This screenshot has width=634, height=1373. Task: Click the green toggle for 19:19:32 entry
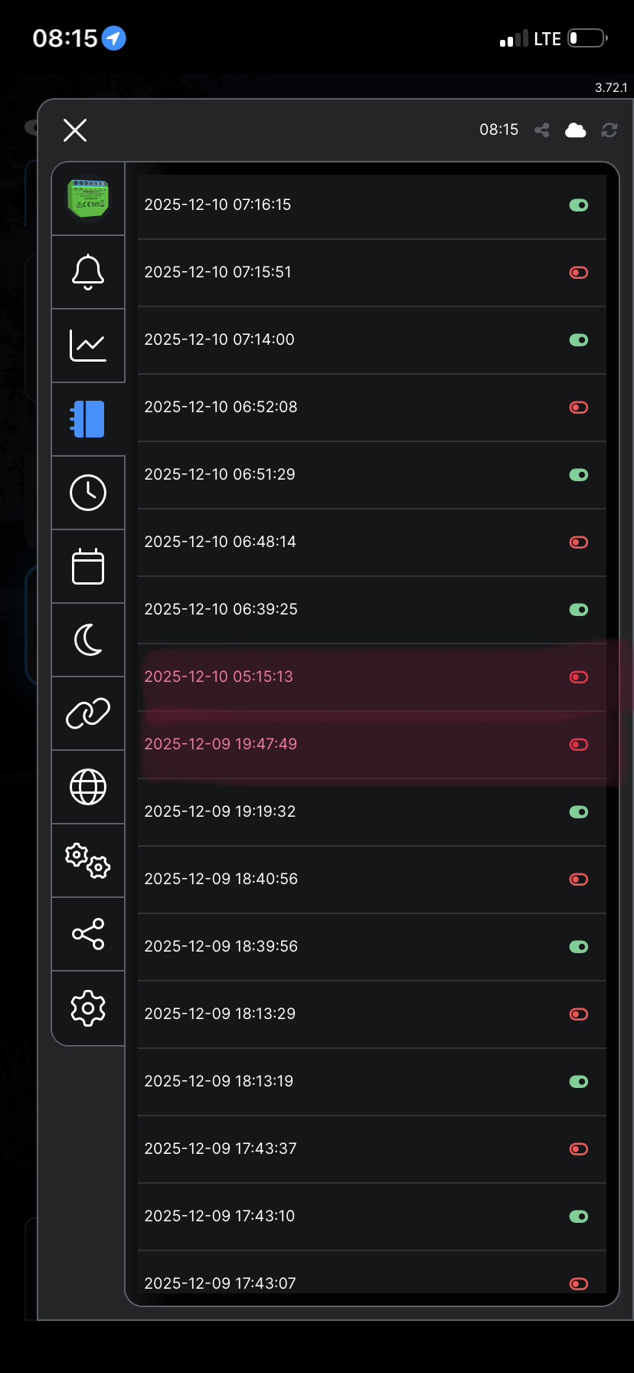(x=579, y=812)
